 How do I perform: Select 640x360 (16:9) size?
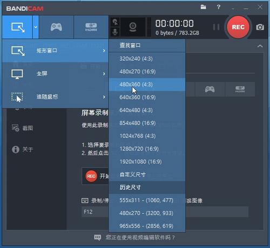(147, 97)
